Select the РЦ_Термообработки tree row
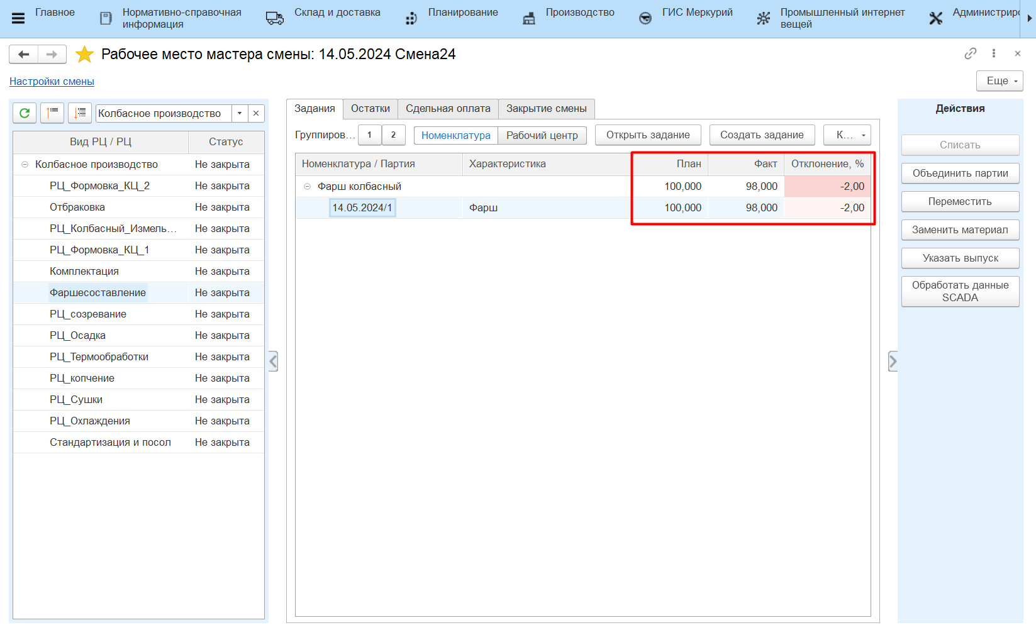 point(99,357)
